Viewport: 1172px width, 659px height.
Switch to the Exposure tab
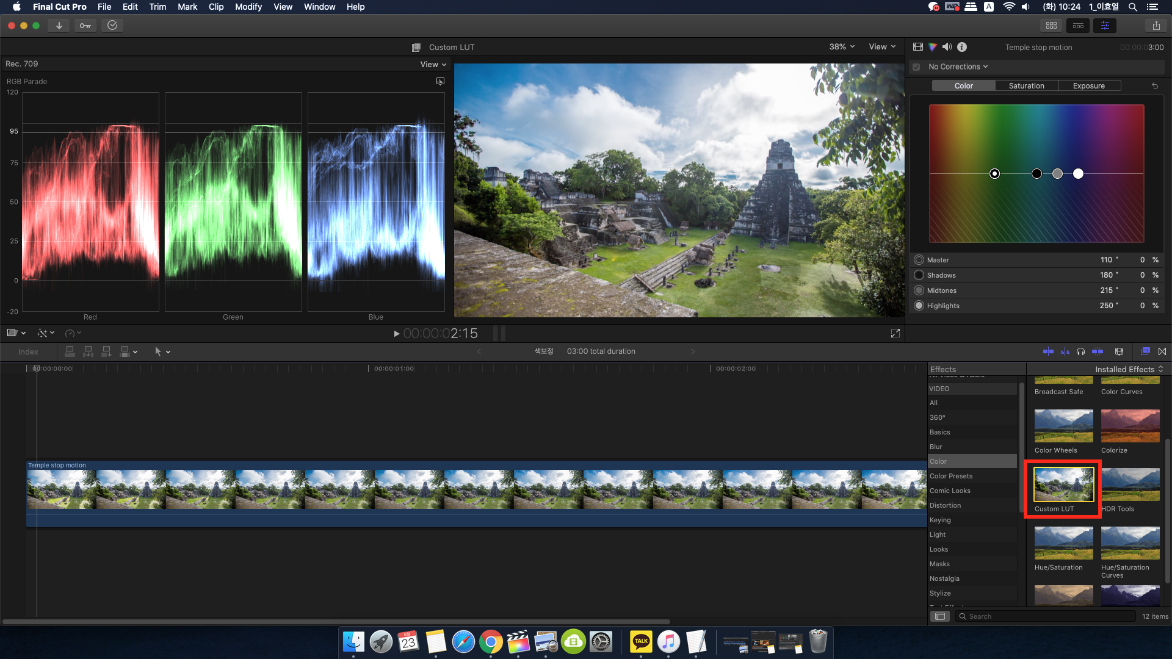point(1089,86)
